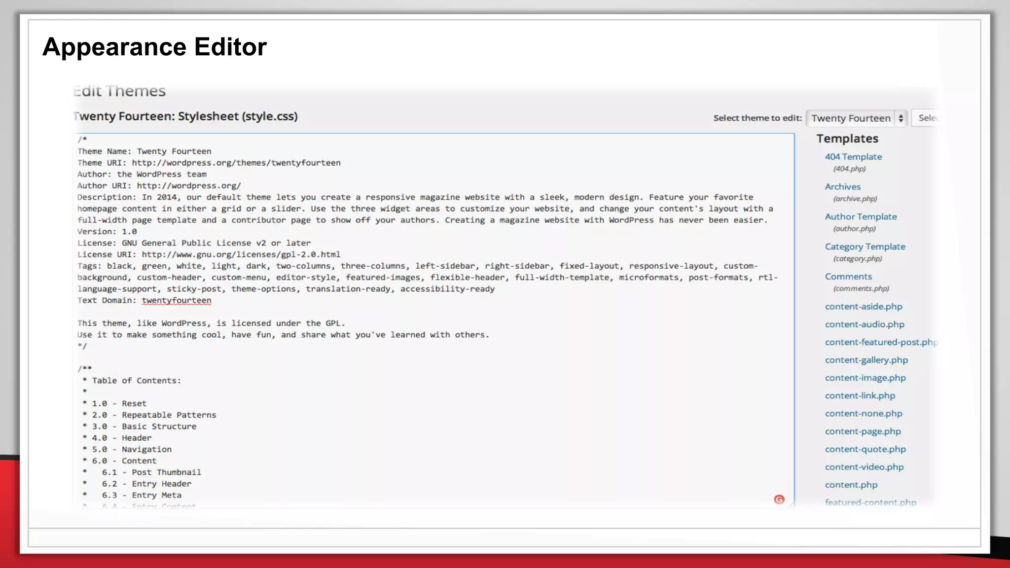
Task: Click the underlined word twentyfourteen
Action: pyautogui.click(x=177, y=301)
